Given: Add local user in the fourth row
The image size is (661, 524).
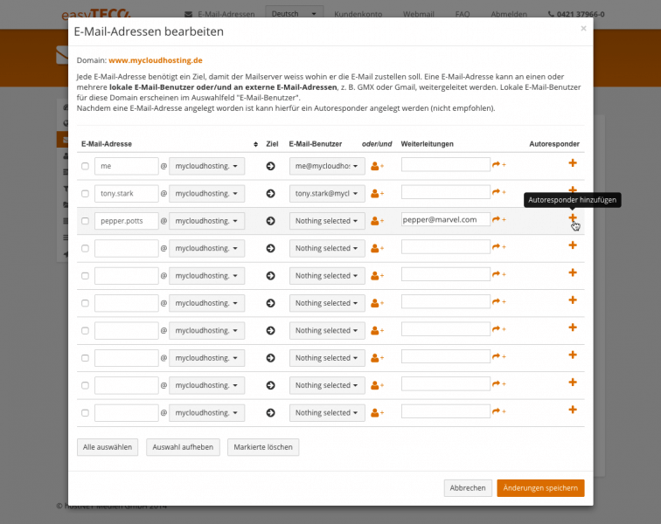Looking at the screenshot, I should click(377, 249).
